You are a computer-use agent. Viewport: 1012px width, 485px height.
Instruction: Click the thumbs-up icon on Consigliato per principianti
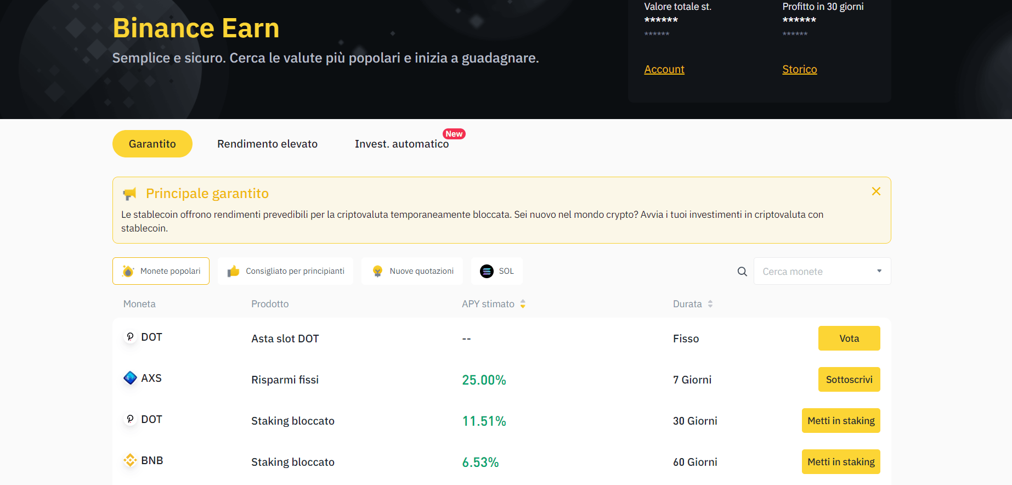233,271
